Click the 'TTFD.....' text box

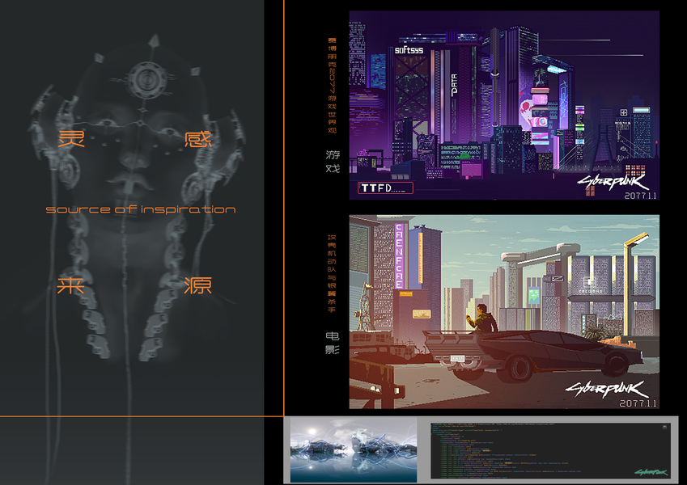(x=385, y=188)
